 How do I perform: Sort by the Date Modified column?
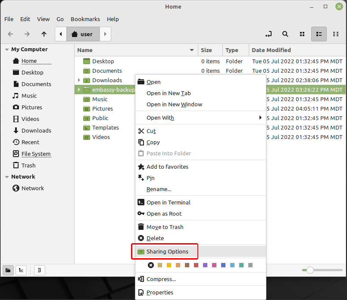coord(271,50)
